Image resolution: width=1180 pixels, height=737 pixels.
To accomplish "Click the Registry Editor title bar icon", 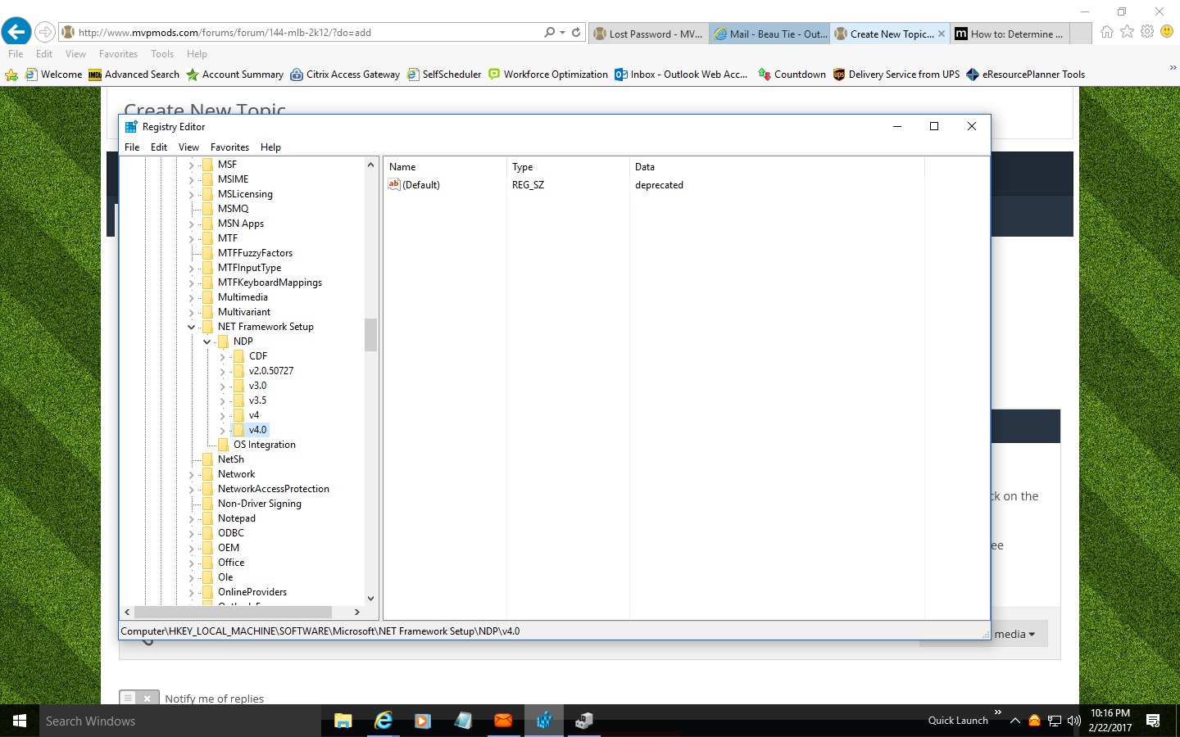I will (x=131, y=127).
